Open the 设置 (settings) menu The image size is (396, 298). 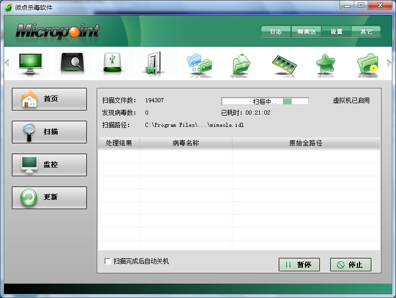pyautogui.click(x=336, y=31)
